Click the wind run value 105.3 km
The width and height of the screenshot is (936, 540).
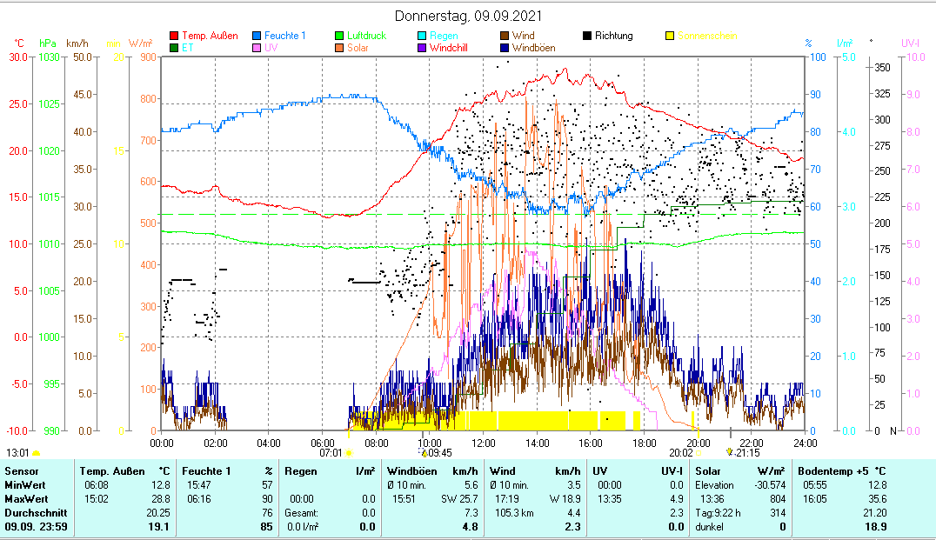[x=515, y=512]
